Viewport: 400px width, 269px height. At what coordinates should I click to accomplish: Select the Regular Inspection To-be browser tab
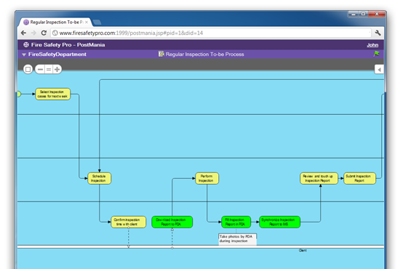click(55, 23)
